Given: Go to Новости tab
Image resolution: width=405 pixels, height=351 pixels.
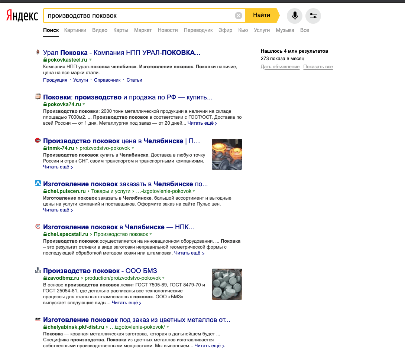Looking at the screenshot, I should pyautogui.click(x=168, y=30).
